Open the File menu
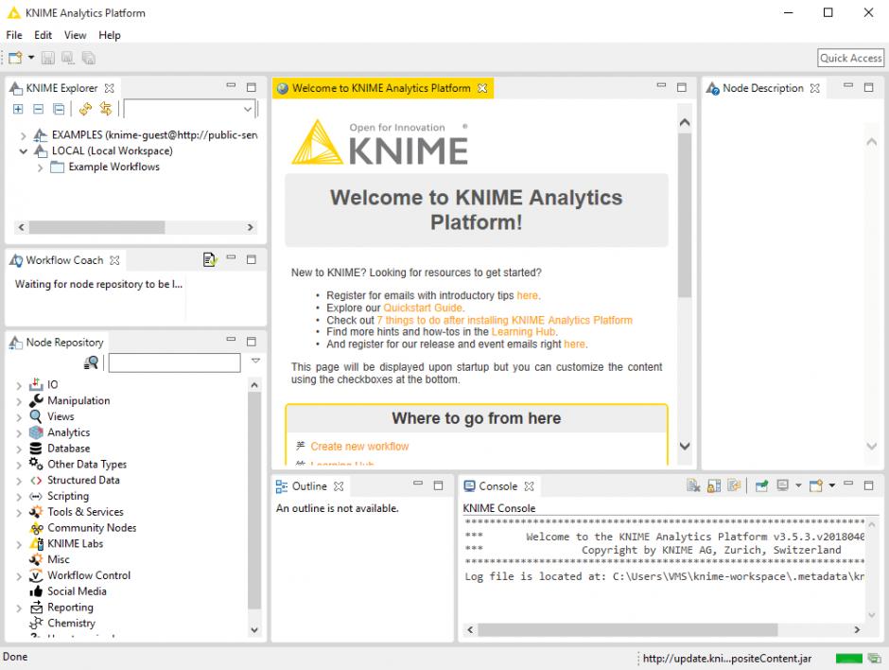The height and width of the screenshot is (670, 889). click(x=14, y=35)
